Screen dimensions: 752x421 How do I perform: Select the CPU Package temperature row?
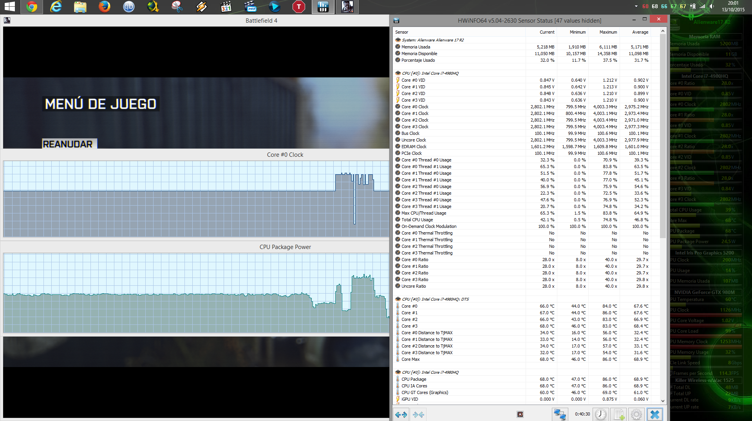coord(526,379)
